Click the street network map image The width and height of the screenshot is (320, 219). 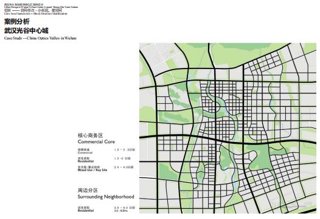(228, 128)
